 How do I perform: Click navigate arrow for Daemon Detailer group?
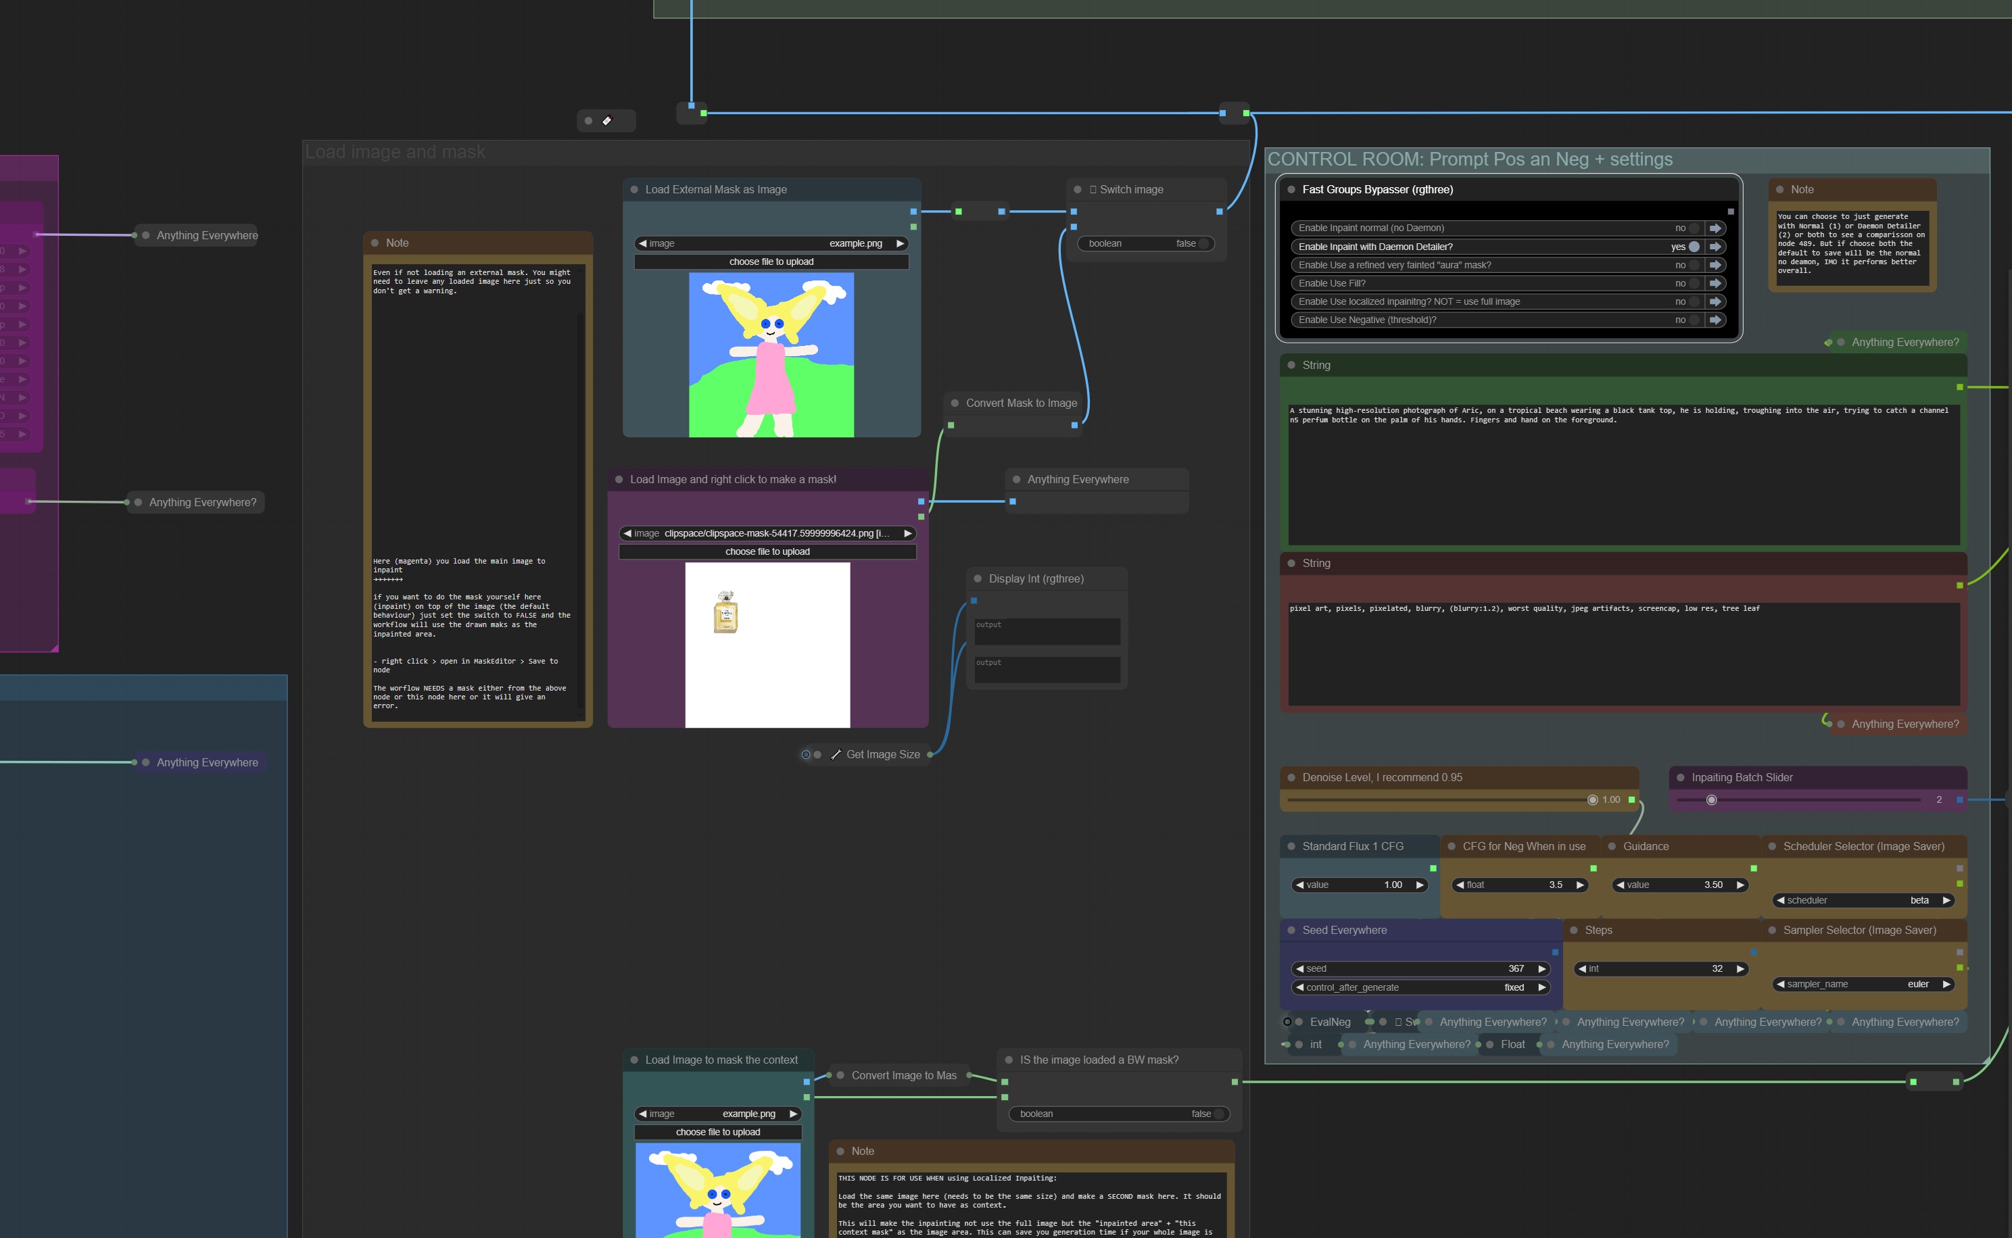1715,247
